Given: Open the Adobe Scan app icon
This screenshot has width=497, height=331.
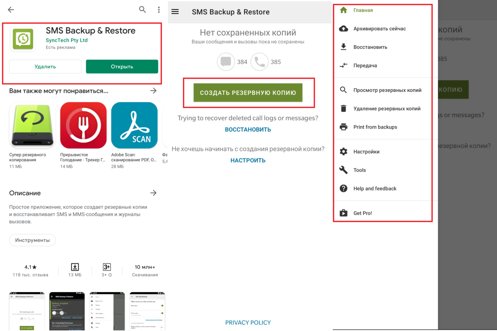Looking at the screenshot, I should (134, 125).
